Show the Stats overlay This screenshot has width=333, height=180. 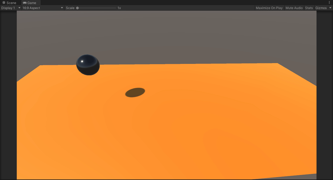click(309, 8)
